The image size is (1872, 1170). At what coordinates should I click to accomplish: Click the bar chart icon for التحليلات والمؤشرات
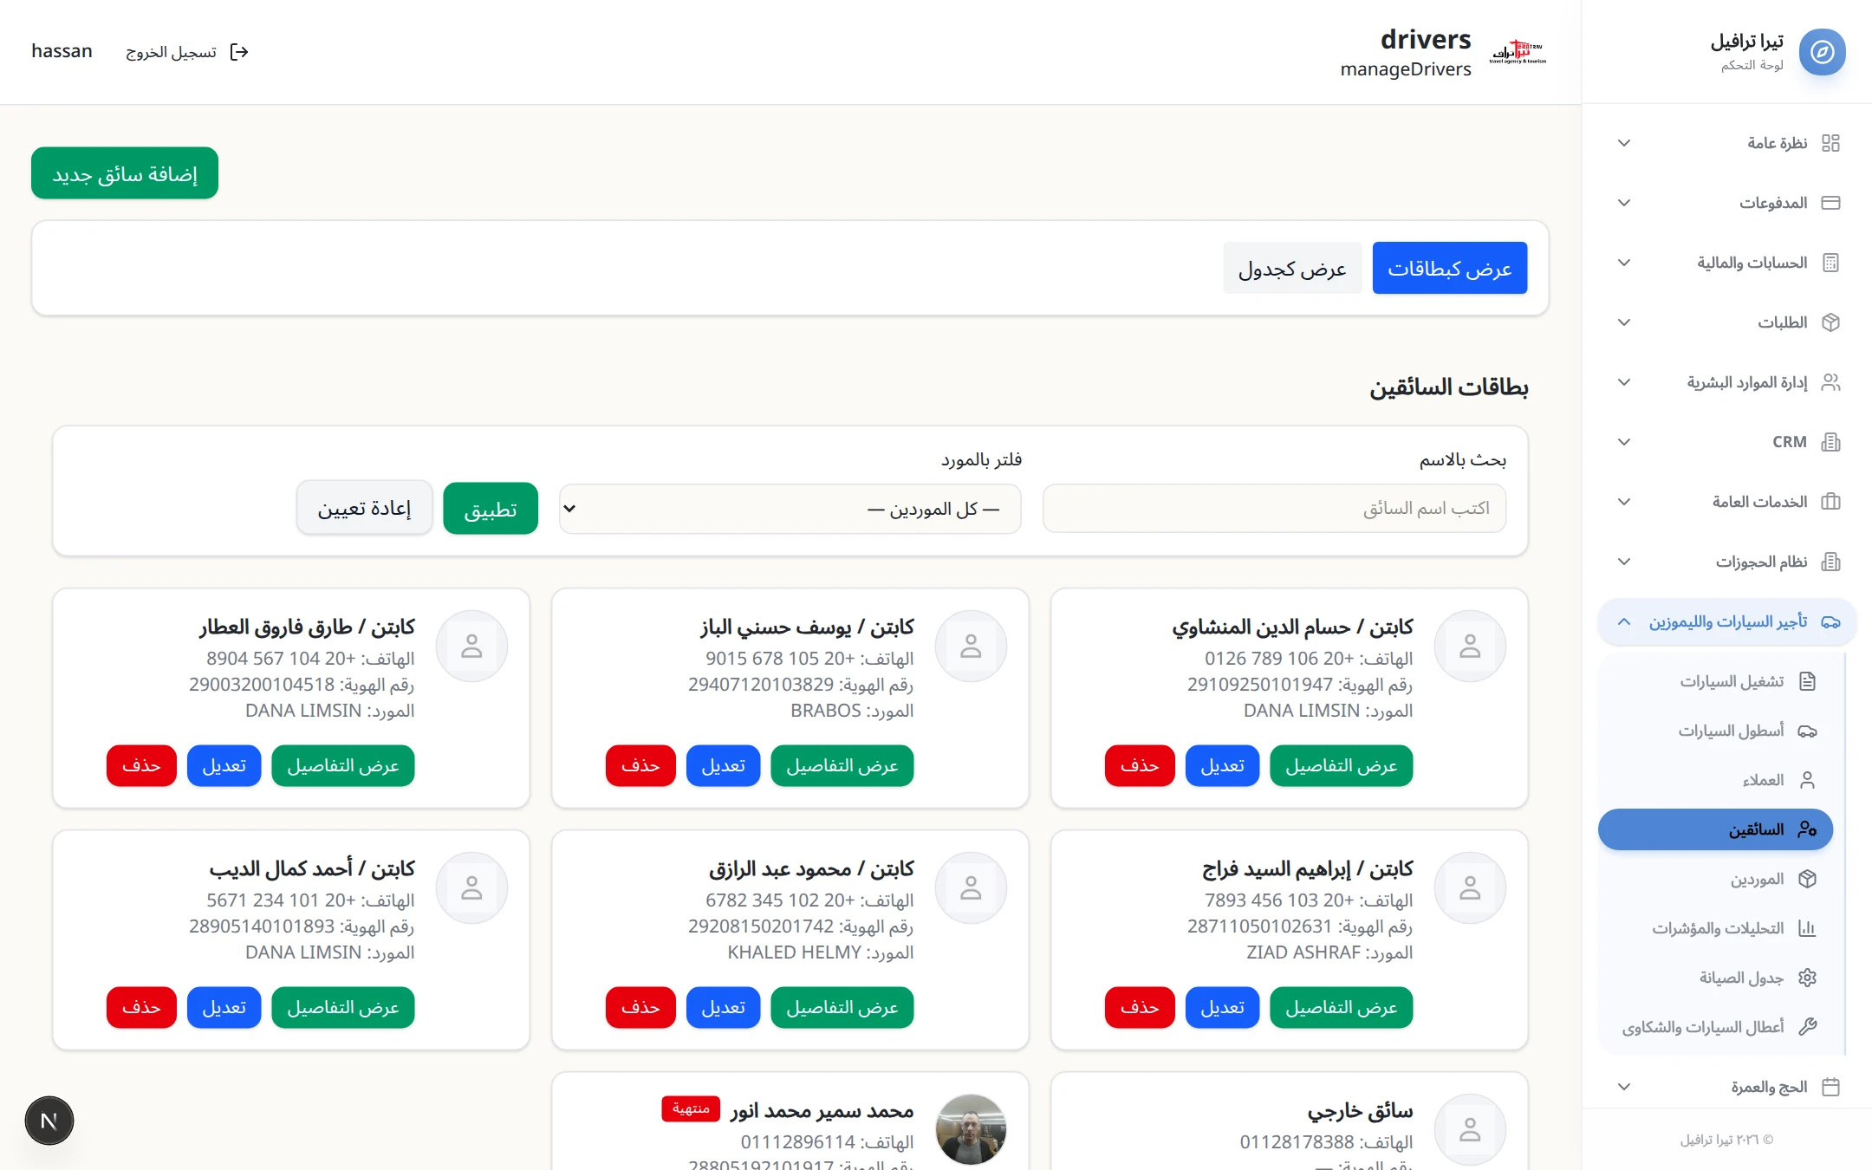[1807, 928]
